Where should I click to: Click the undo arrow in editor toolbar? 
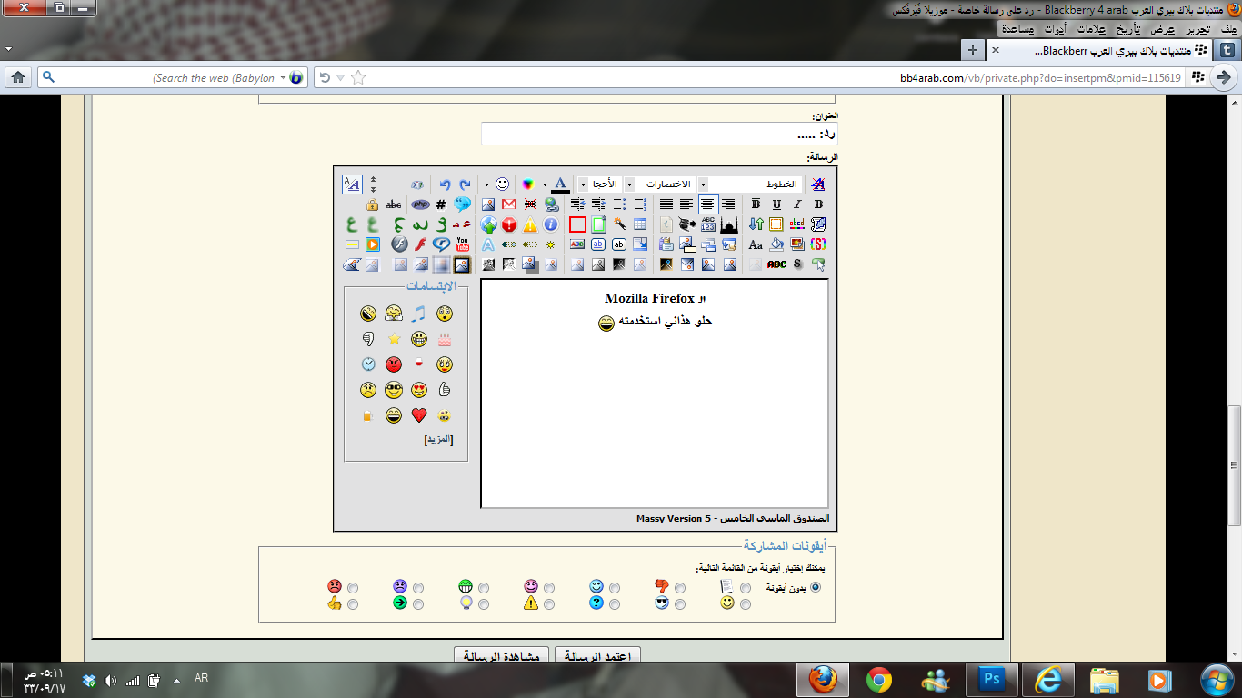pyautogui.click(x=445, y=184)
